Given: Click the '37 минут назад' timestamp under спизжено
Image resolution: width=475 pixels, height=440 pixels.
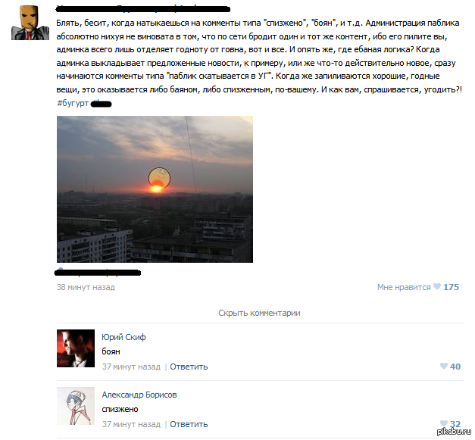Looking at the screenshot, I should (x=131, y=424).
